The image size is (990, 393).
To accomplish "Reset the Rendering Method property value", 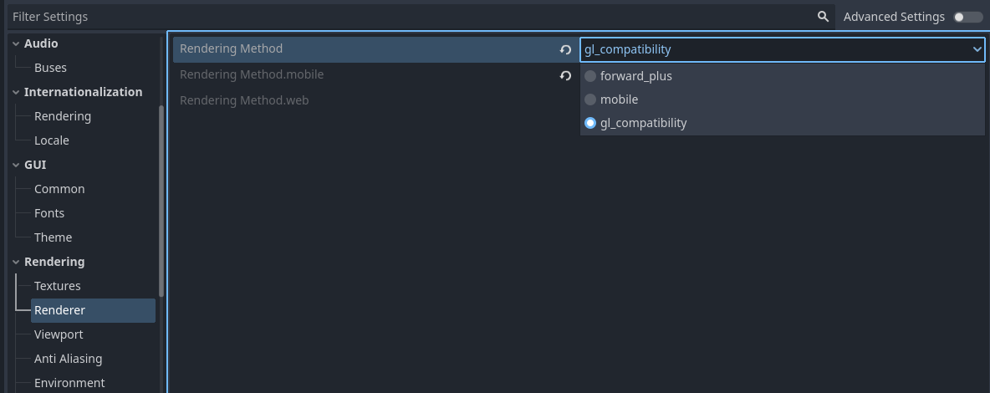I will pyautogui.click(x=566, y=49).
